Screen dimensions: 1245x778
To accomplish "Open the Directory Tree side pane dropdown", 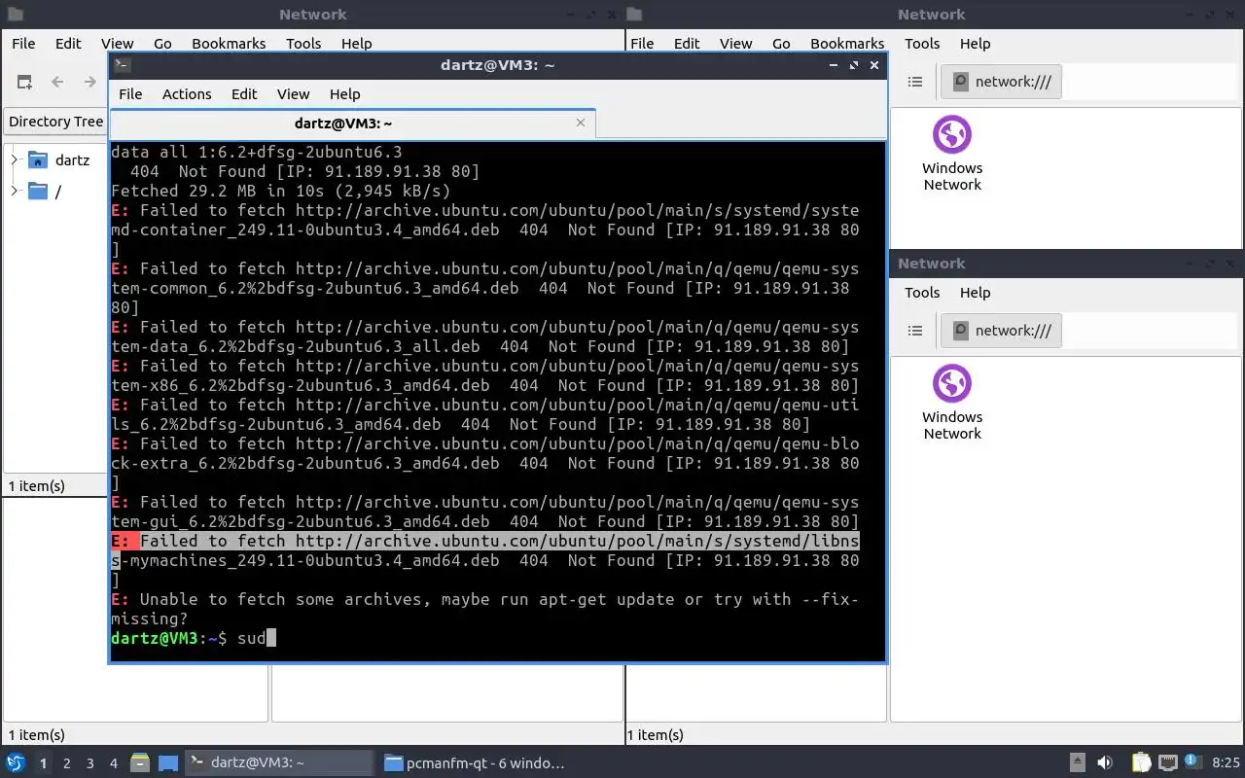I will point(56,122).
